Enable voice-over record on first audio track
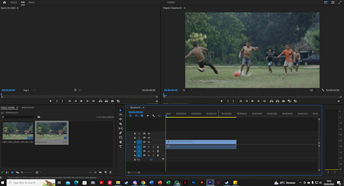This screenshot has height=186, width=344. click(158, 147)
